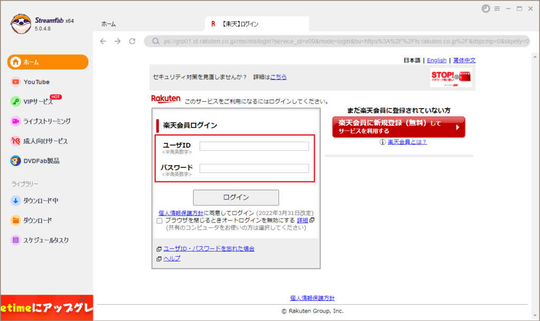
Task: Focus the パスワード input field
Action: tap(254, 168)
